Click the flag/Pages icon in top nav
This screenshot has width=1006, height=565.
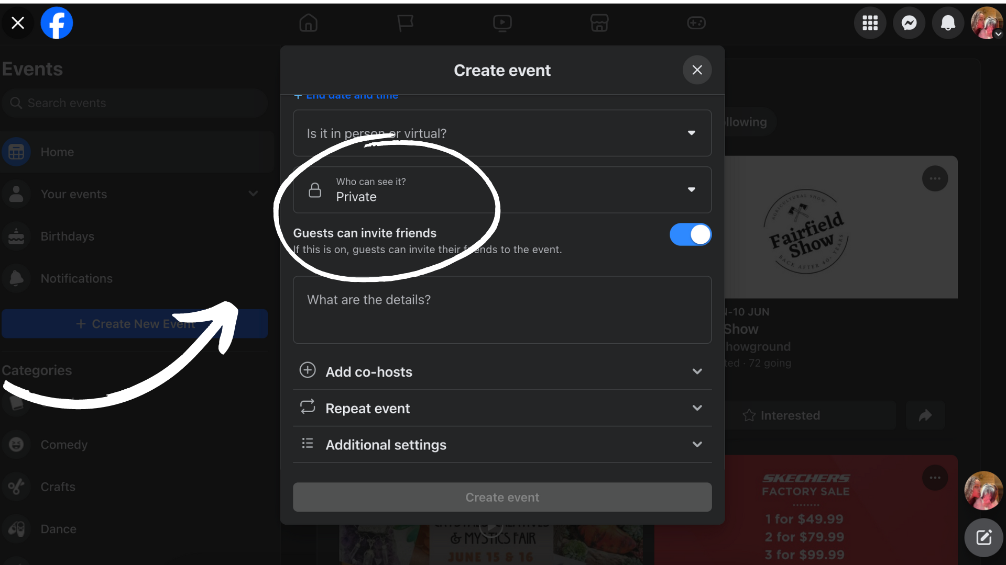point(406,22)
